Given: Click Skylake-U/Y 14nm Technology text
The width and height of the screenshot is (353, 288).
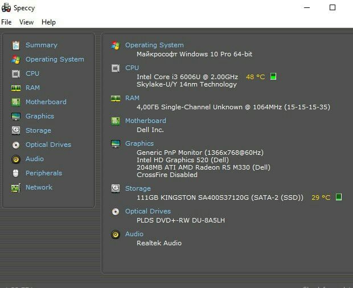Looking at the screenshot, I should point(187,84).
